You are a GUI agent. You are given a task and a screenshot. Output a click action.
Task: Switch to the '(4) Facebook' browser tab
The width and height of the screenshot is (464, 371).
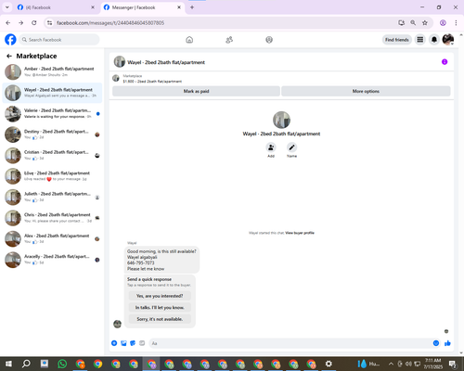click(x=56, y=7)
